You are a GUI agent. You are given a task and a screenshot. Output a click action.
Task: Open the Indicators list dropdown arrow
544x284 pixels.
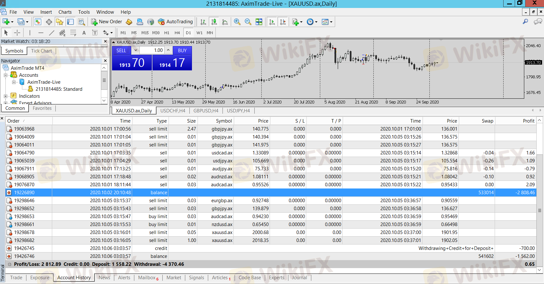301,22
